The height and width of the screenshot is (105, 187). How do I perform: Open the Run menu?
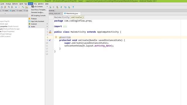(26, 4)
